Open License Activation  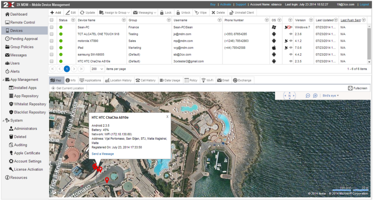pos(26,170)
